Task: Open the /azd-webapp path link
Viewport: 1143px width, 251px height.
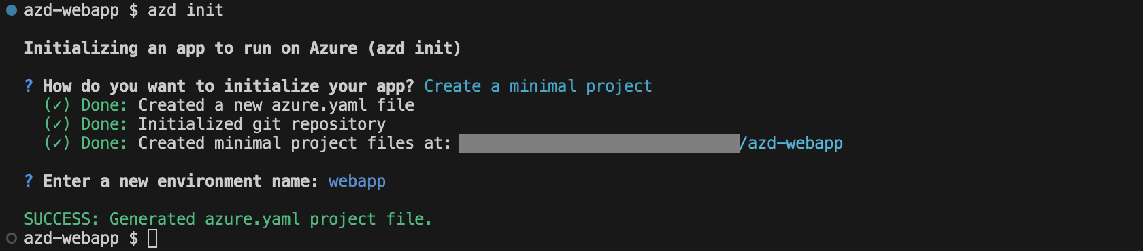Action: (x=791, y=143)
